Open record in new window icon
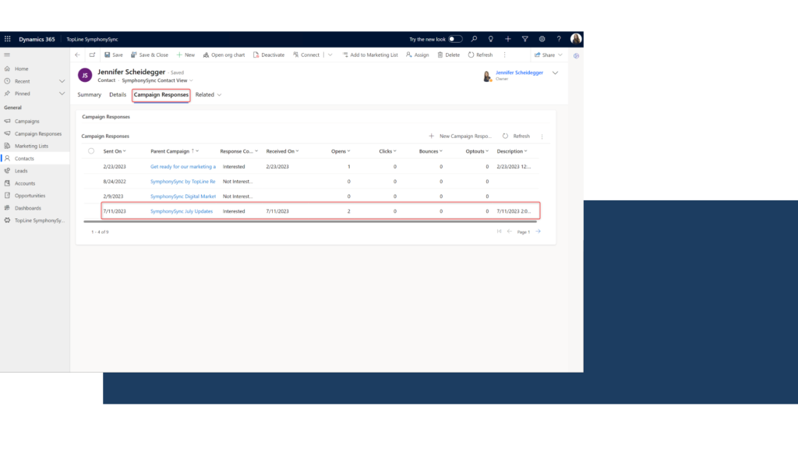Image resolution: width=798 pixels, height=449 pixels. pyautogui.click(x=92, y=55)
